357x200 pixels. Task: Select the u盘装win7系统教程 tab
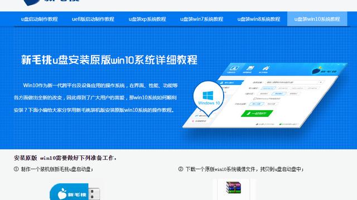[x=201, y=19]
